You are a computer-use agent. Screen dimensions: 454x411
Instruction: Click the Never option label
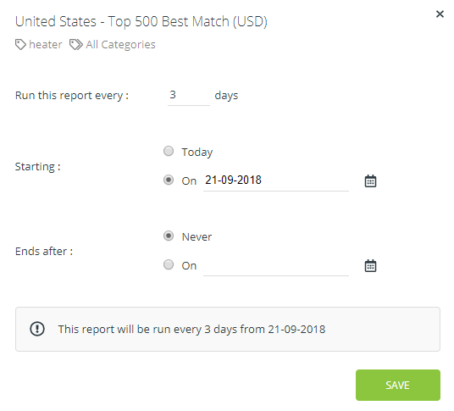(197, 237)
